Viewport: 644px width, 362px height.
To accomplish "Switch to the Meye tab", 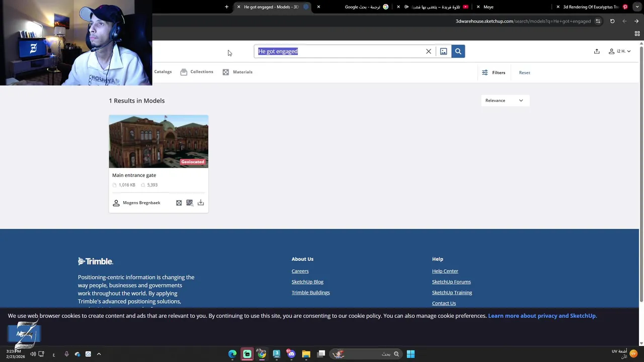I will tap(513, 7).
